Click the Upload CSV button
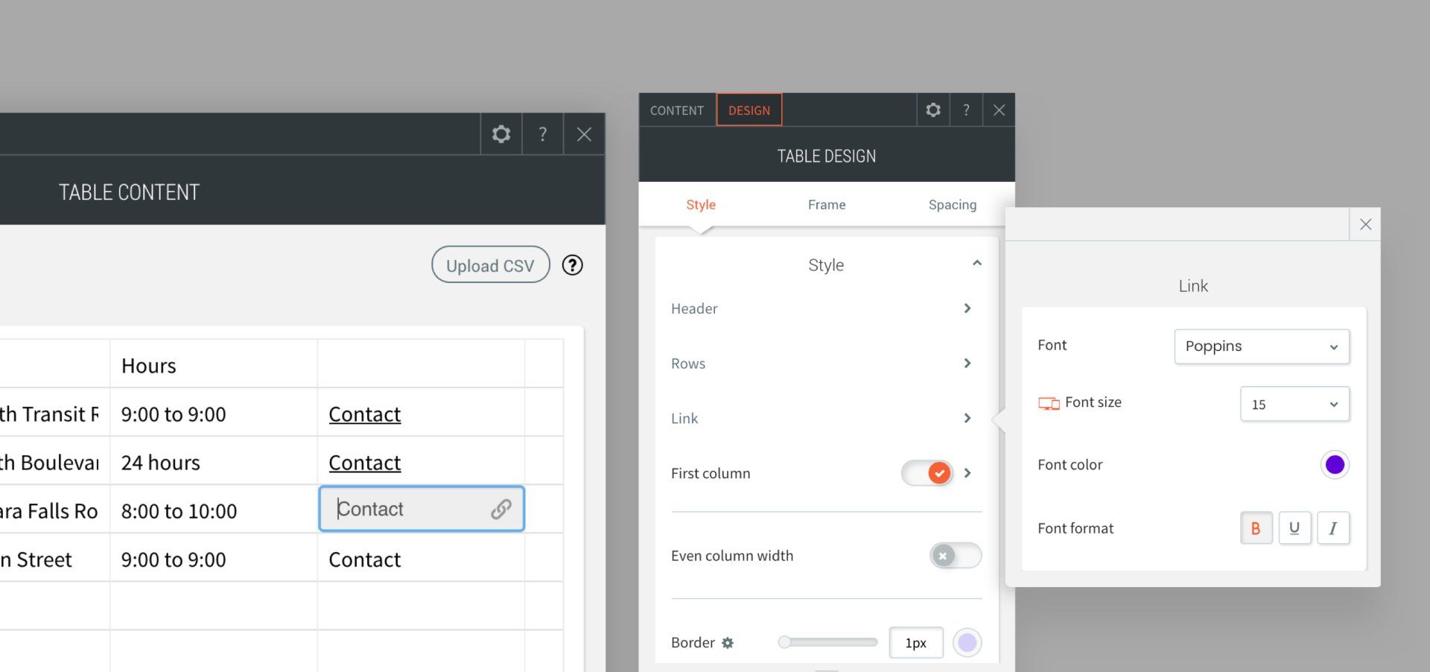 tap(490, 264)
